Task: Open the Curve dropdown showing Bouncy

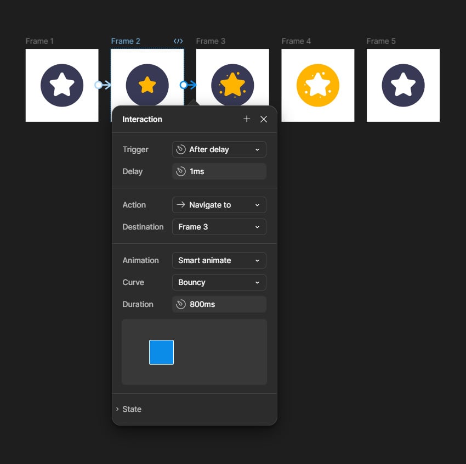Action: 219,282
